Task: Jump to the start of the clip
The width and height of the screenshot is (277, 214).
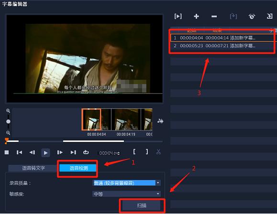Action: coord(19,152)
